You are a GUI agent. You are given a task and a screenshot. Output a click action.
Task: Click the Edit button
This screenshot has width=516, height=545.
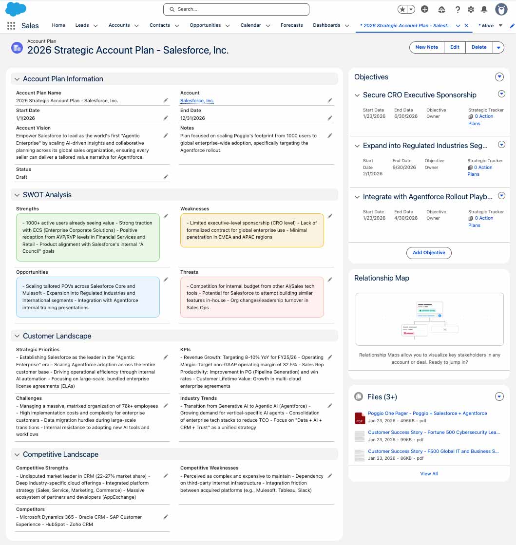click(x=455, y=47)
